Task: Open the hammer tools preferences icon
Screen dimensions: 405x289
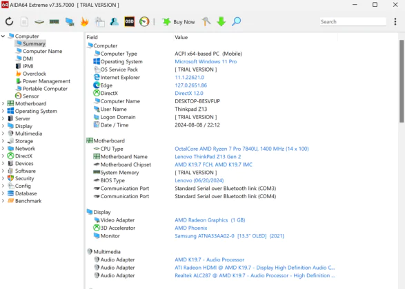Action: pyautogui.click(x=206, y=21)
